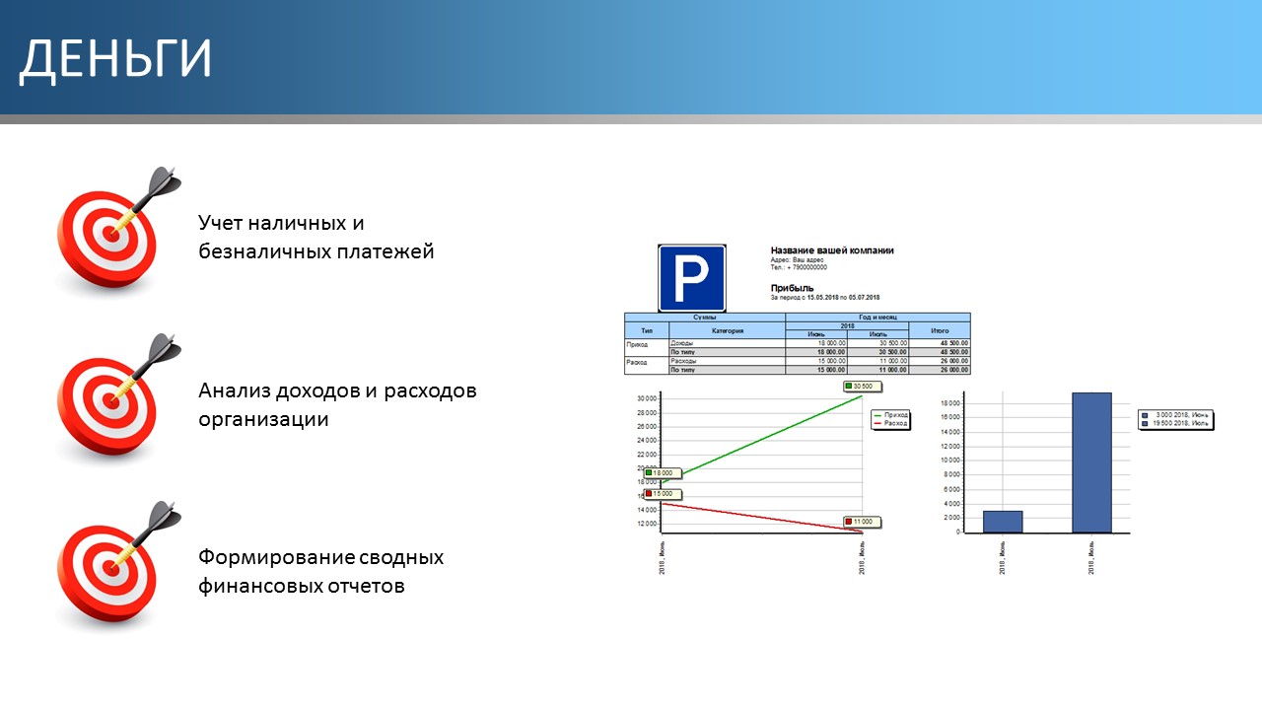Click the 'Адрес: Ваш адрес' line

797,259
